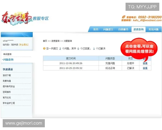Click the 状态 column header
Image resolution: width=162 pixels, height=130 pixels.
point(130,58)
